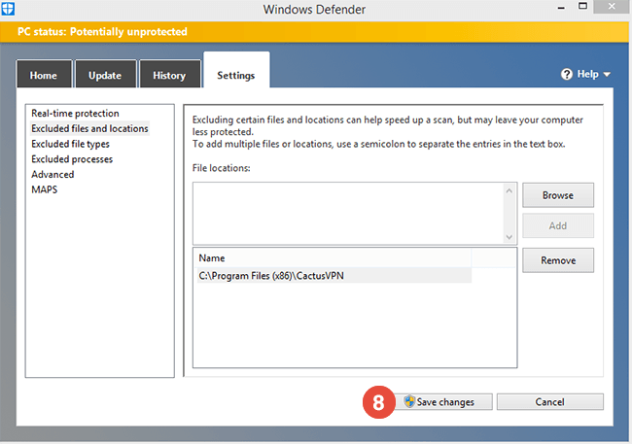Click Save changes button
632x444 pixels.
click(442, 401)
